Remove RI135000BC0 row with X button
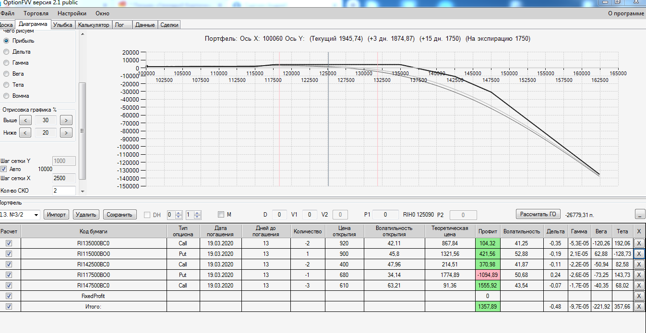This screenshot has height=333, width=646. click(x=639, y=243)
